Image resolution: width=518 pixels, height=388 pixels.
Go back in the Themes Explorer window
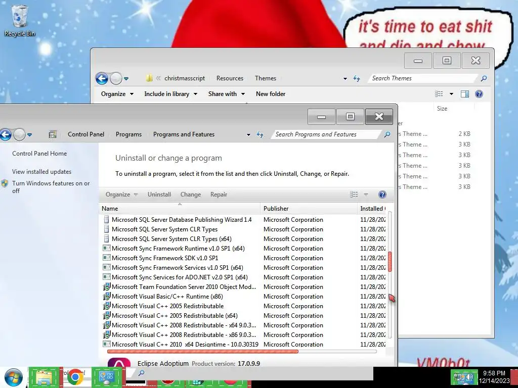coord(101,78)
